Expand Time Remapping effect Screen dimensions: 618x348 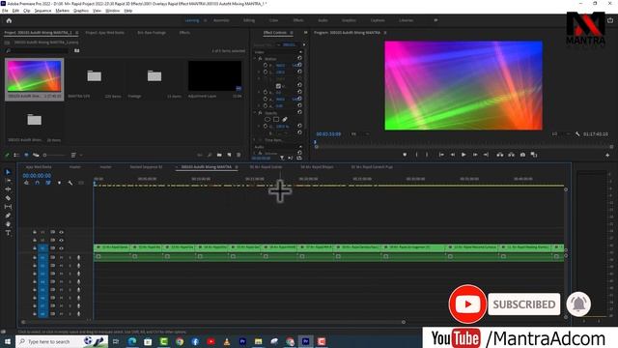point(255,140)
